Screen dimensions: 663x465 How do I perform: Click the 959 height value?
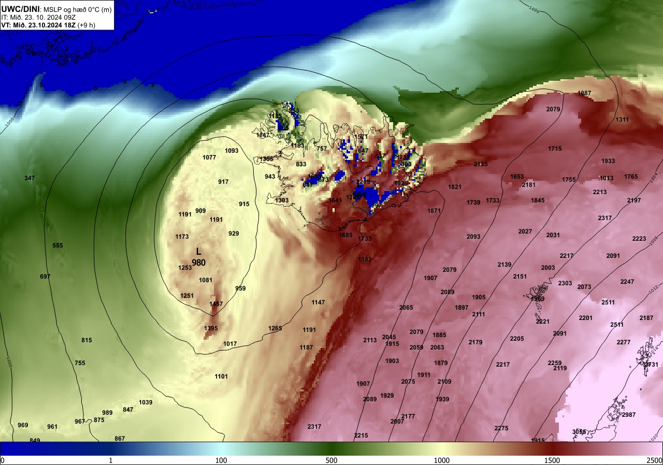coord(240,288)
